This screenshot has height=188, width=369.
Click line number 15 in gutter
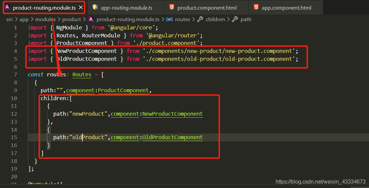(14, 137)
